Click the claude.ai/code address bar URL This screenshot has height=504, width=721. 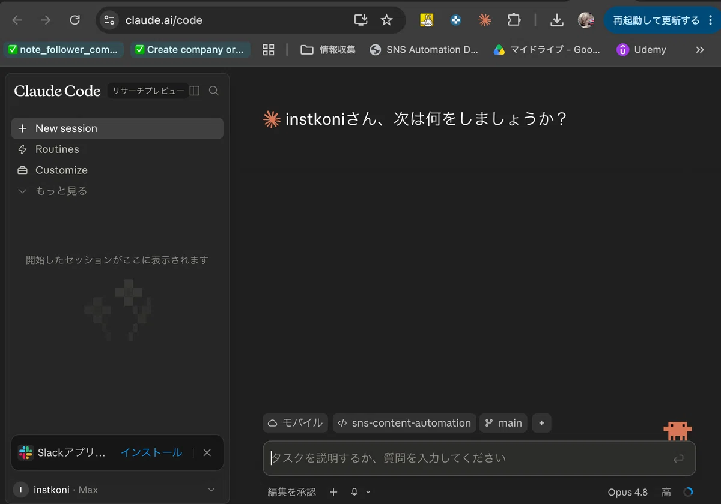(164, 20)
